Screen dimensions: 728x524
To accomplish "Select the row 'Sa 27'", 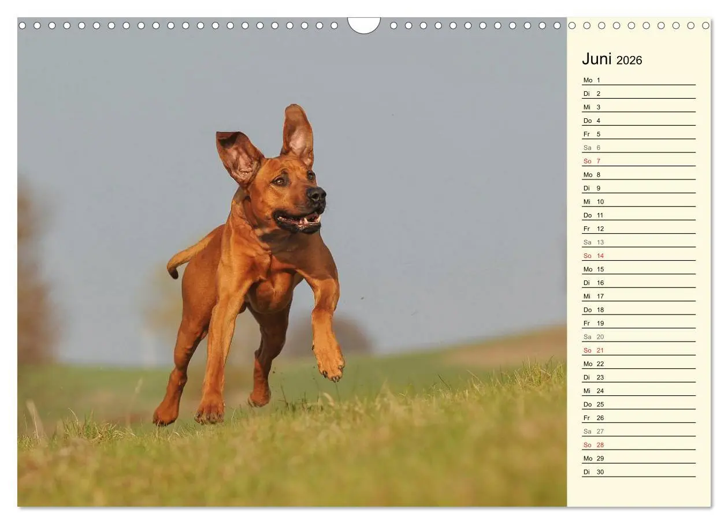I will coord(638,431).
